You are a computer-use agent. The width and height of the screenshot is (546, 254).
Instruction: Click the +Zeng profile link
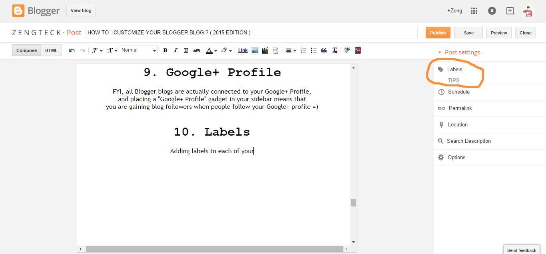[x=454, y=11]
